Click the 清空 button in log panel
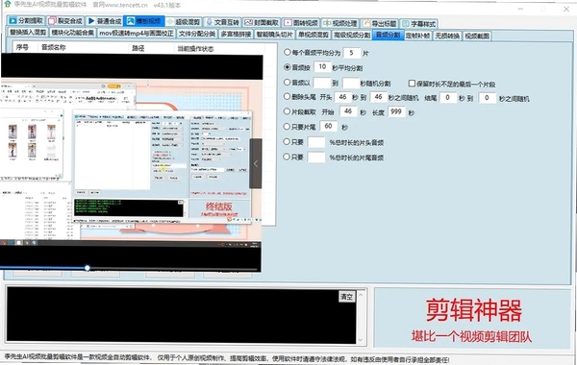 pyautogui.click(x=346, y=297)
